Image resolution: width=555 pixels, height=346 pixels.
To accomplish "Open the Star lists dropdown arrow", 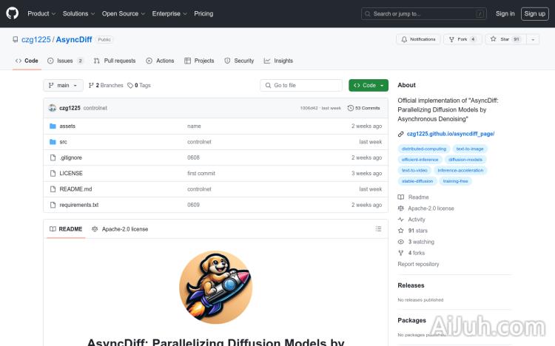I will coord(533,39).
